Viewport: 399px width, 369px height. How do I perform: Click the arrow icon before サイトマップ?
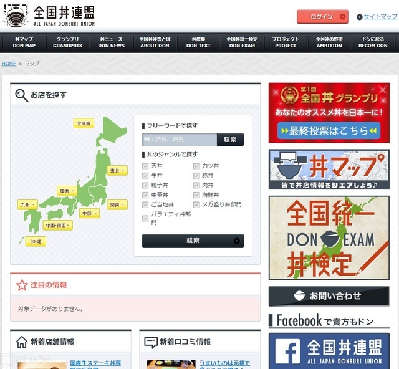[360, 17]
